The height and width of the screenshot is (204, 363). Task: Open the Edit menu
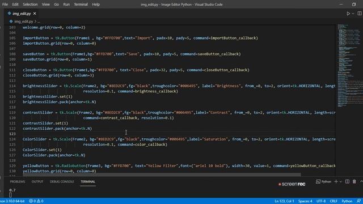(15, 5)
